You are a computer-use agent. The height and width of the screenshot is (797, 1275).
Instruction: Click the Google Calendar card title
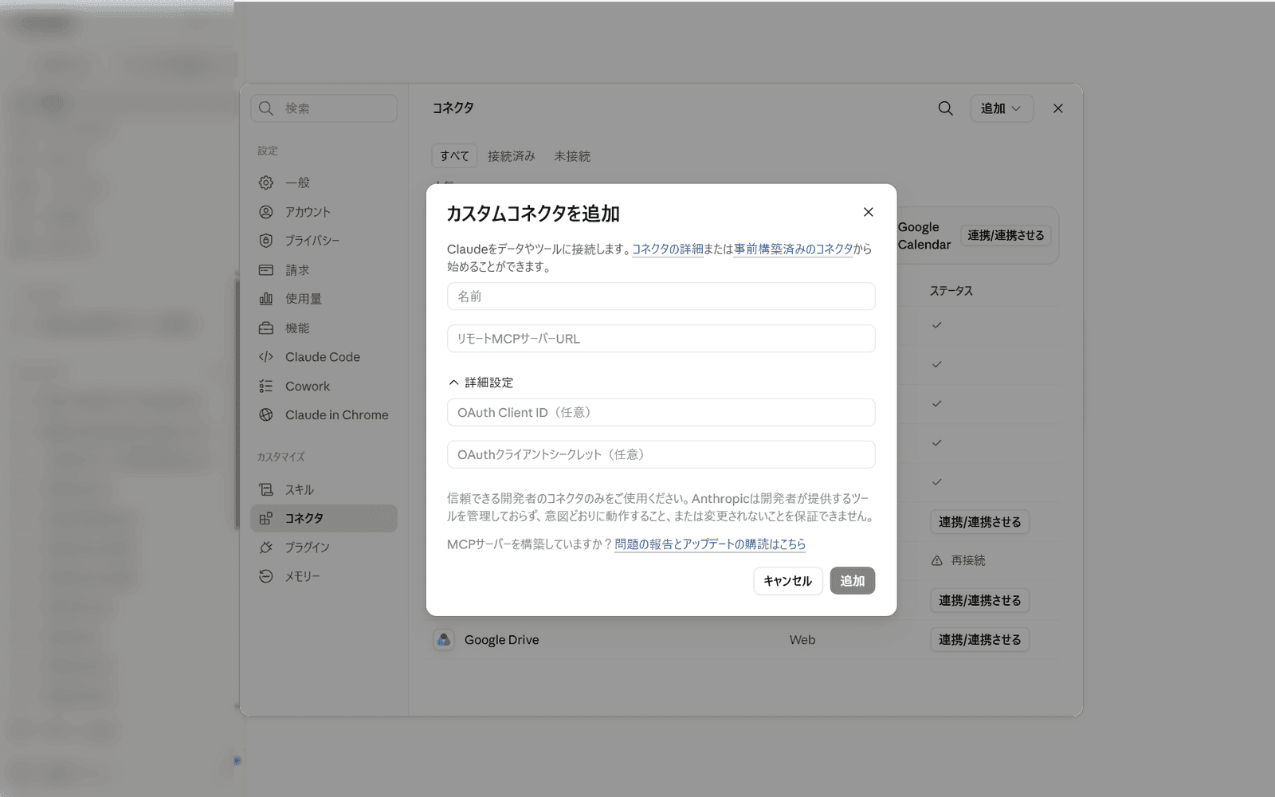[x=924, y=236]
